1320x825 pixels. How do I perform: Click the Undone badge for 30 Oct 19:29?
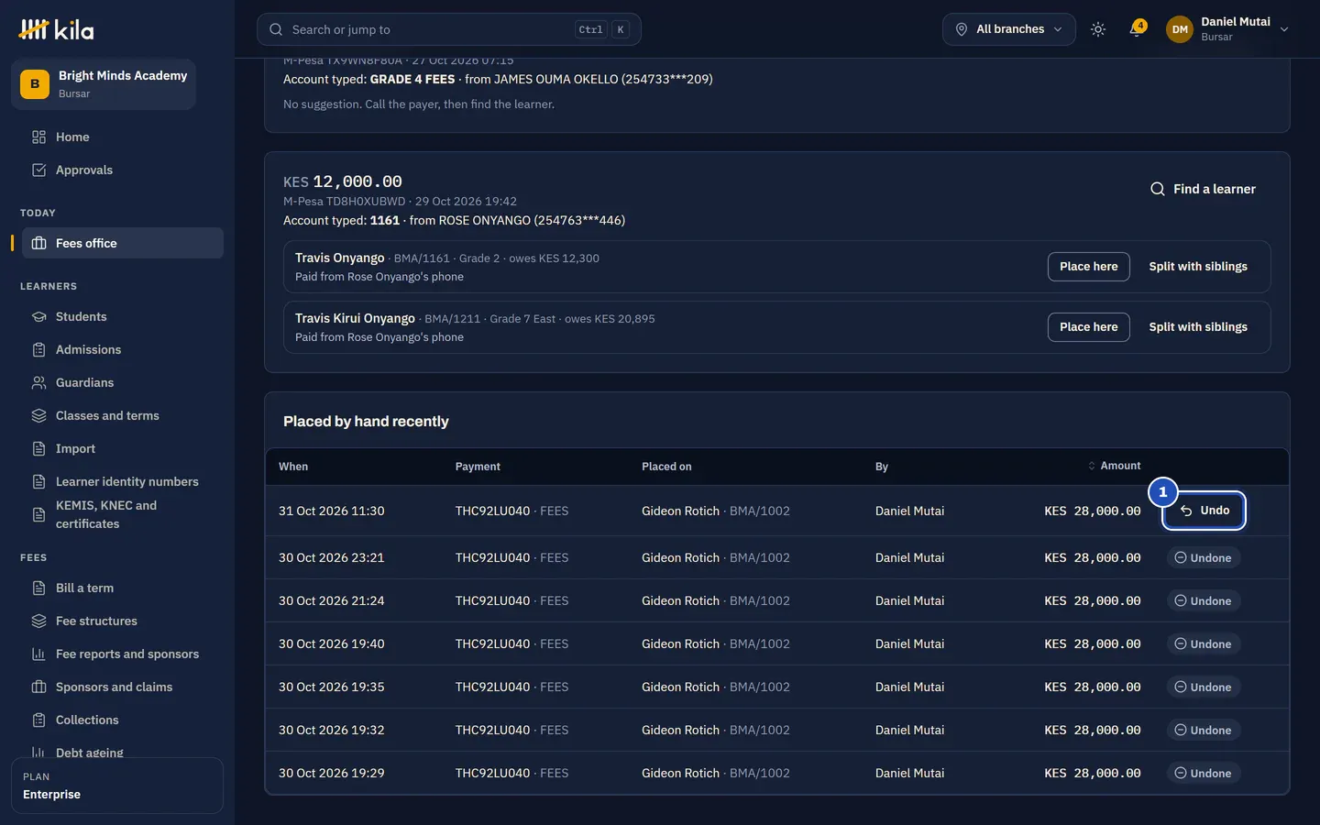(x=1203, y=773)
